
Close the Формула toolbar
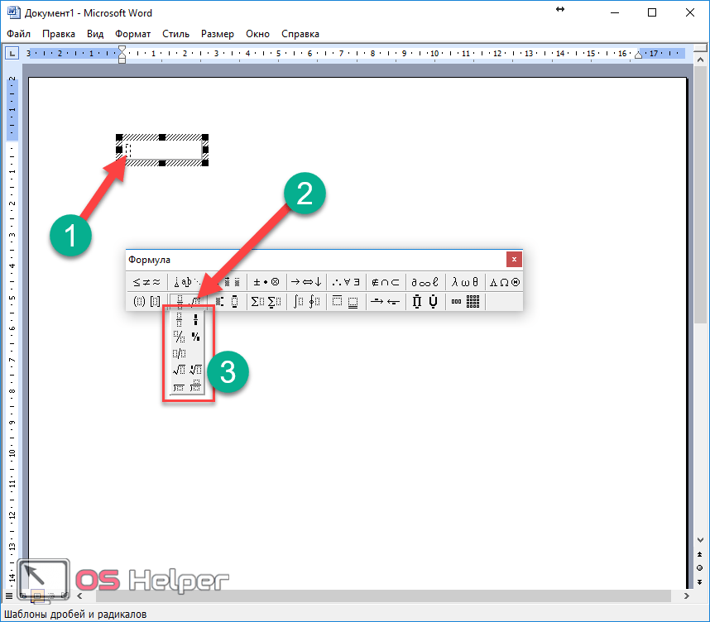click(x=514, y=259)
